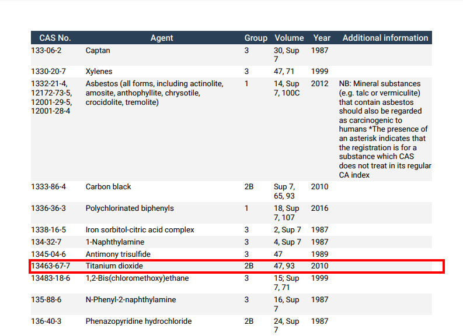Click the agent 'Titanium dioxide'

[114, 266]
